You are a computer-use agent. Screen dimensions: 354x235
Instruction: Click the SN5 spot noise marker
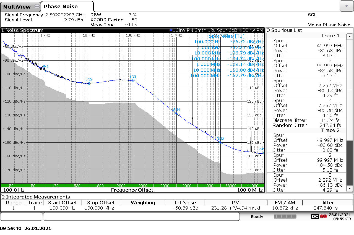pos(220,142)
